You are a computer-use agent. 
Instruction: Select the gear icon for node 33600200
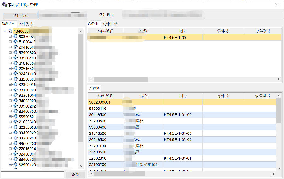pyautogui.click(x=15, y=143)
